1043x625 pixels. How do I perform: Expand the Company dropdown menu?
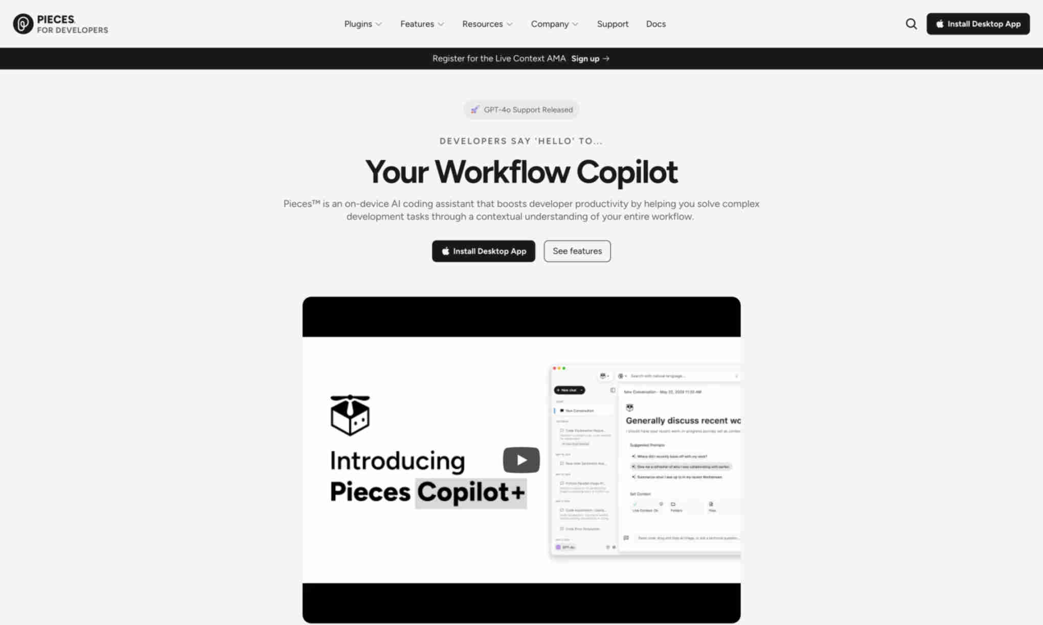coord(554,24)
